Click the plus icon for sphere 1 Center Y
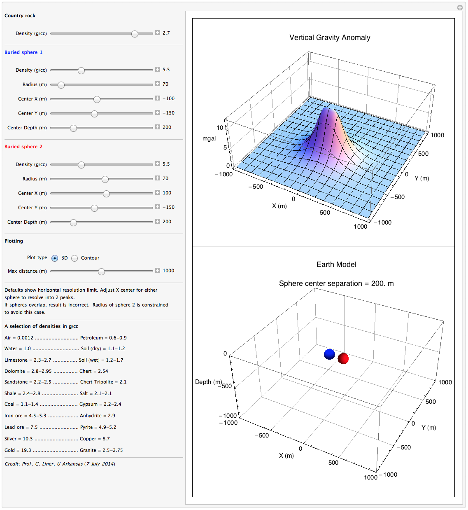 point(157,112)
